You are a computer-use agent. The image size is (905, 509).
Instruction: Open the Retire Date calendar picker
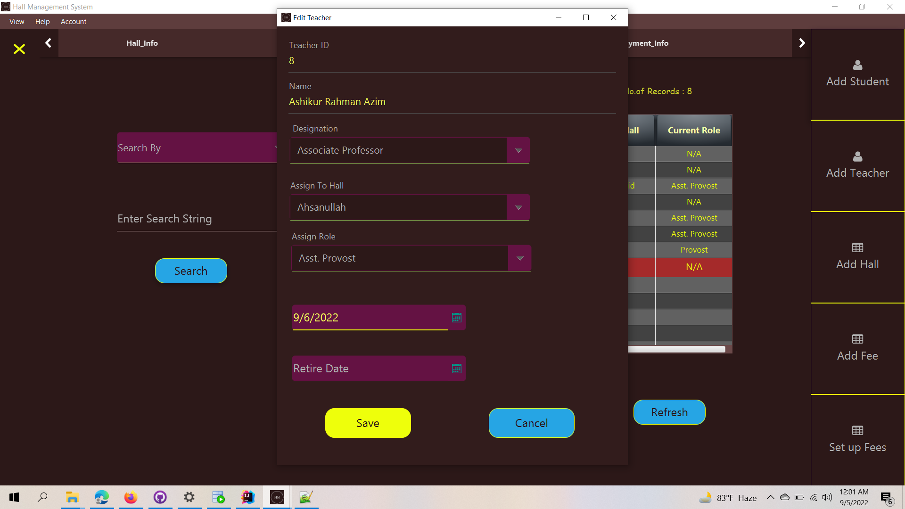pyautogui.click(x=456, y=368)
